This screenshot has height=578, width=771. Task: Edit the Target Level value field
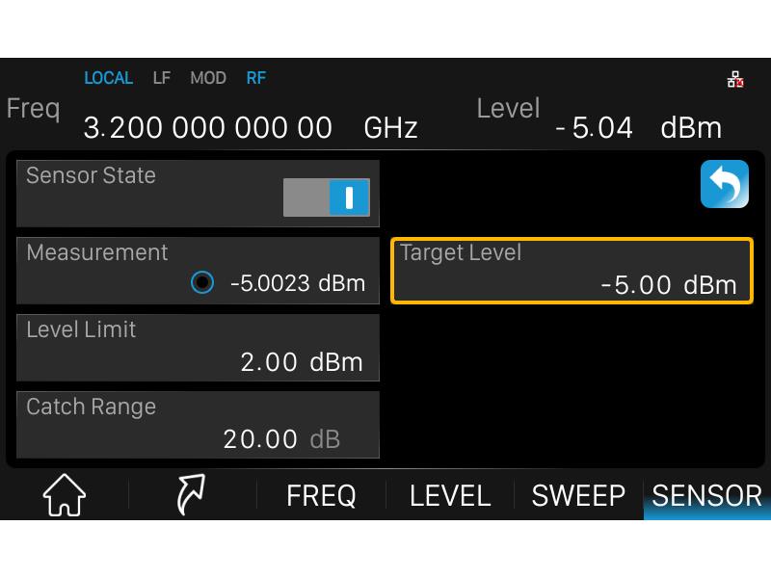572,271
